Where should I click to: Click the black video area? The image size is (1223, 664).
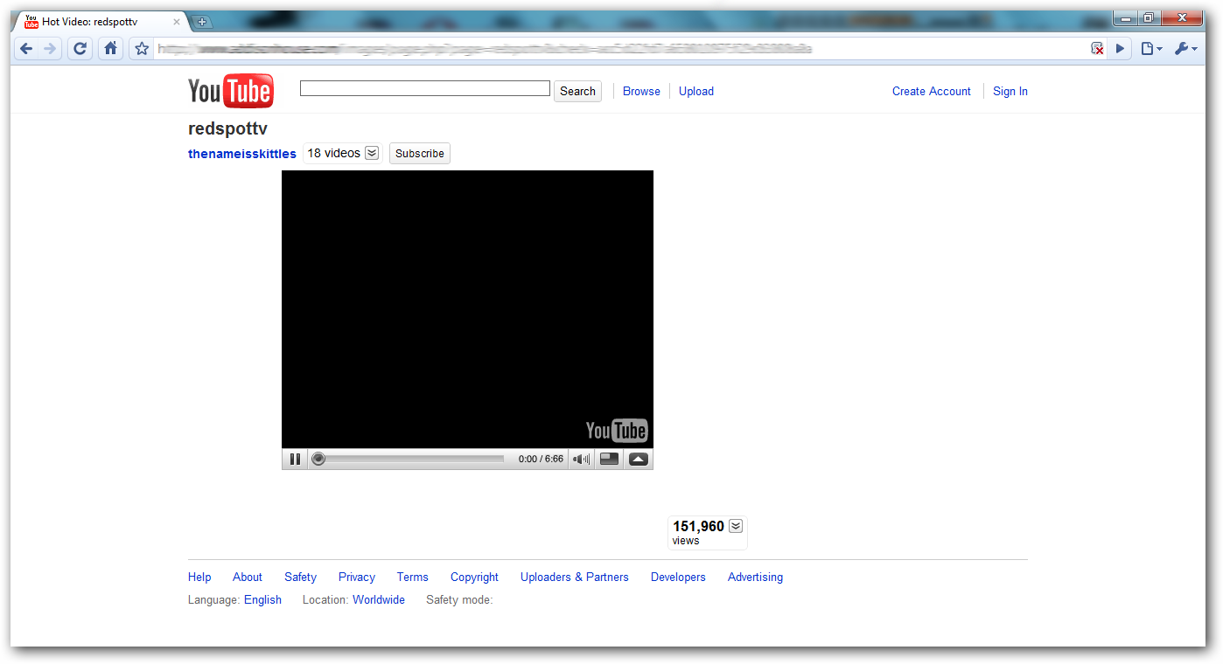[467, 309]
